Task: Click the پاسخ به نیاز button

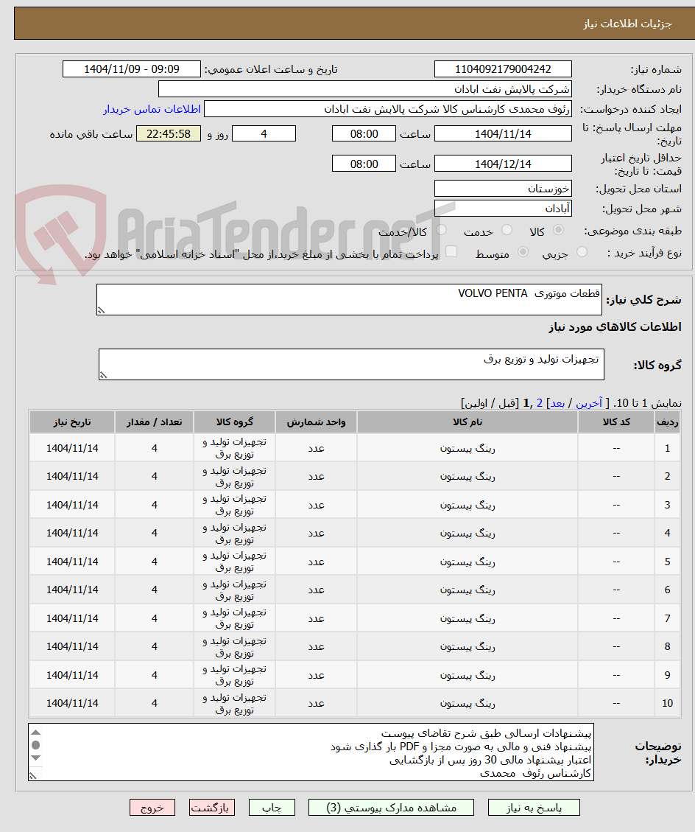Action: point(534,808)
